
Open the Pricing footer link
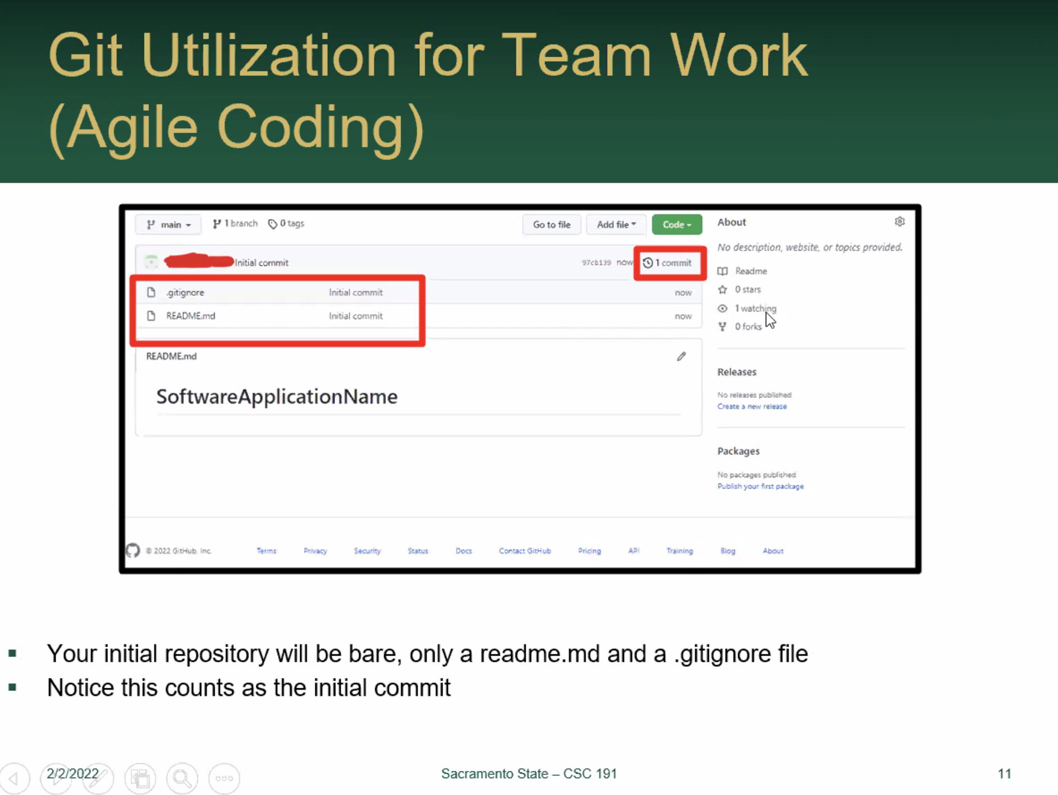point(590,551)
